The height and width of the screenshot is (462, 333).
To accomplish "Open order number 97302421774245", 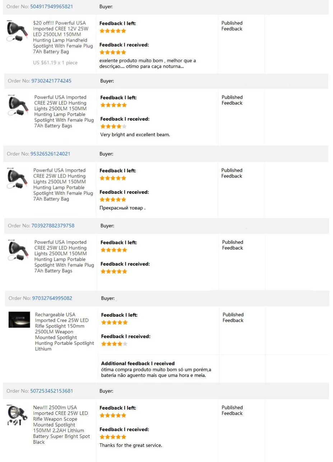I will tap(51, 81).
